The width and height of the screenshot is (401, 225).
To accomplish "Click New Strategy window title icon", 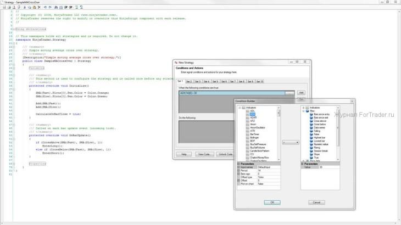I will pos(176,63).
